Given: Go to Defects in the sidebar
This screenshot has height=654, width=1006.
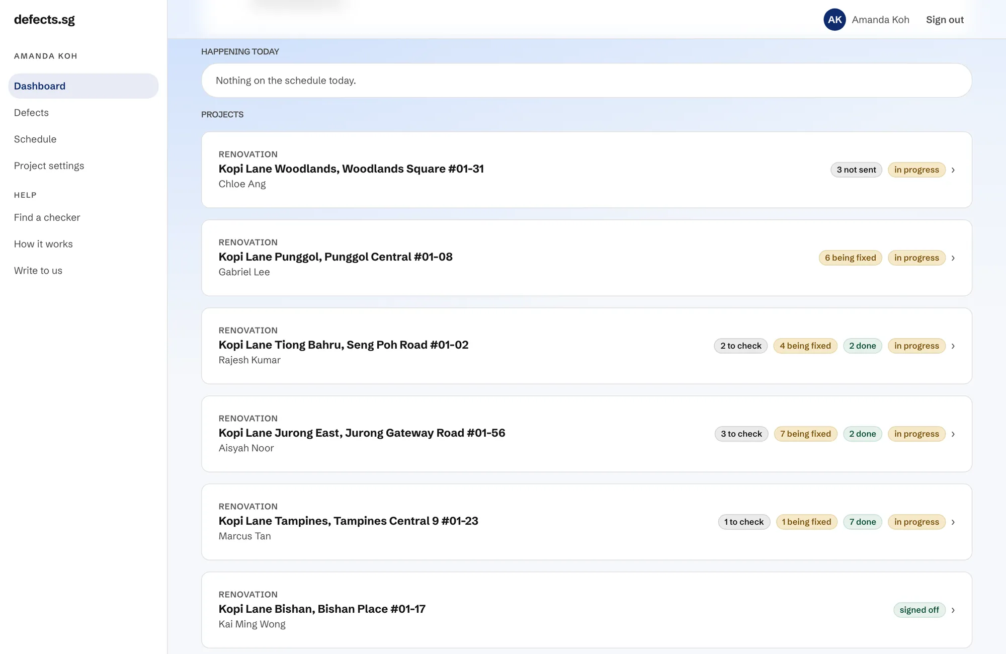Looking at the screenshot, I should [x=31, y=113].
